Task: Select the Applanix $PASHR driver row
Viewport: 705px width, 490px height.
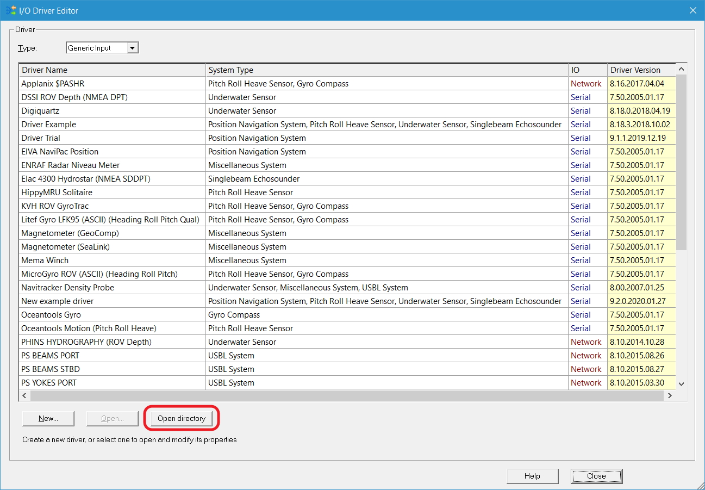Action: click(53, 84)
